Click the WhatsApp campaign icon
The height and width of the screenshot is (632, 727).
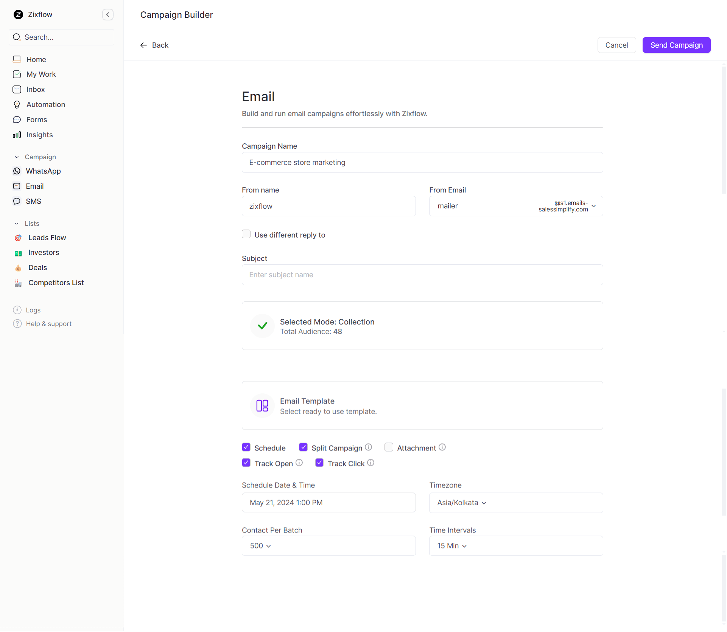(17, 171)
